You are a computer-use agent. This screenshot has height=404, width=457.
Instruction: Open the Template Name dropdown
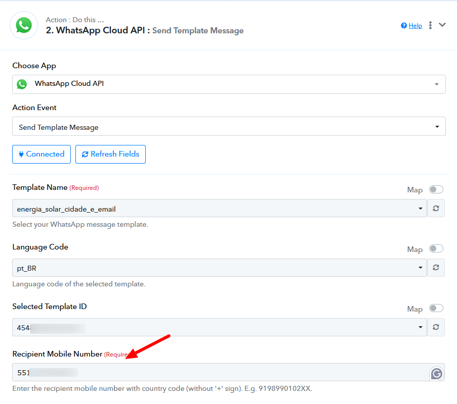click(x=220, y=208)
